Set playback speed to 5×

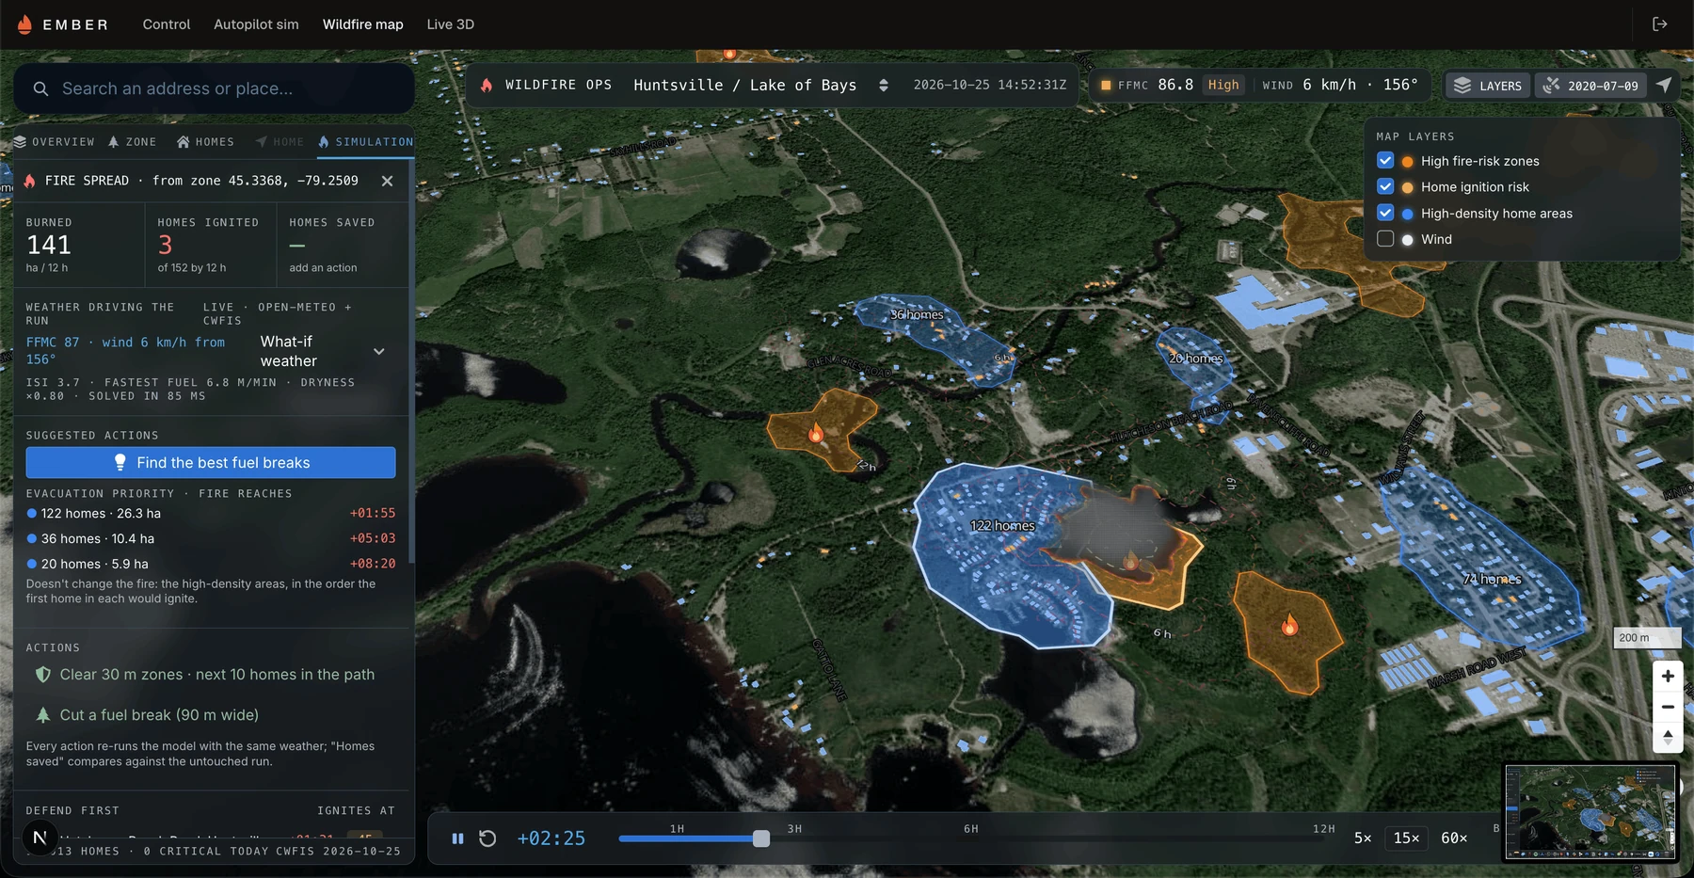point(1363,838)
